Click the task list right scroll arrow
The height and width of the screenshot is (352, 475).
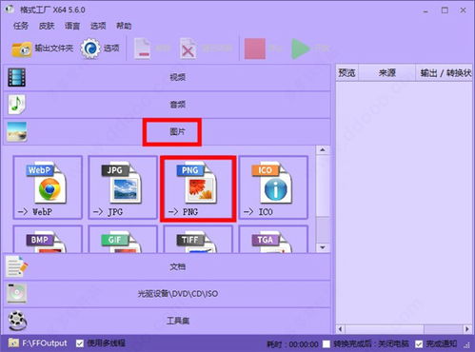point(467,329)
